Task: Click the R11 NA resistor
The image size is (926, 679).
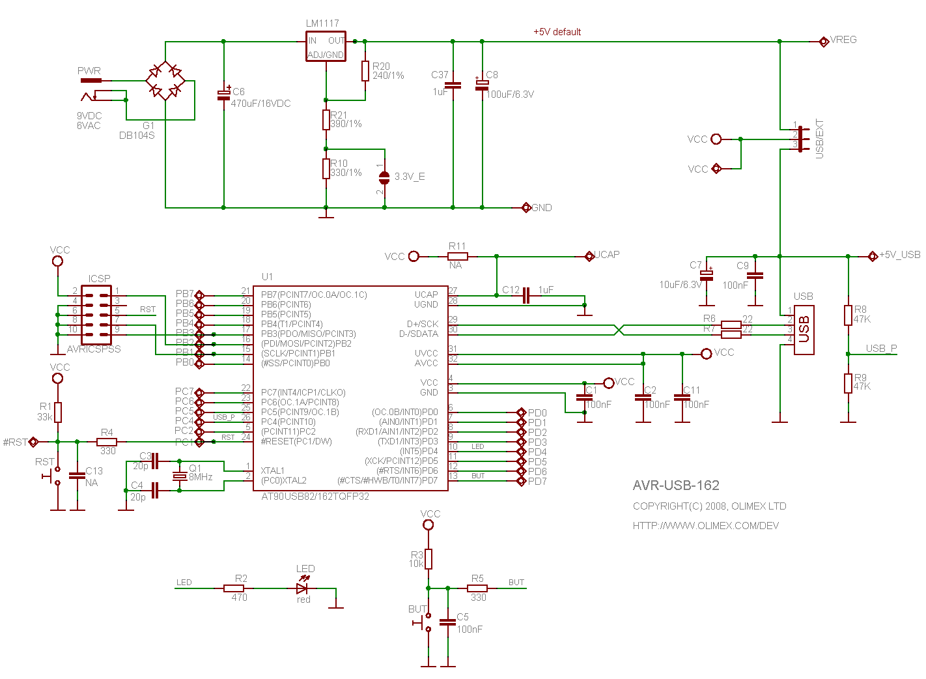Action: [457, 256]
